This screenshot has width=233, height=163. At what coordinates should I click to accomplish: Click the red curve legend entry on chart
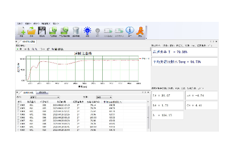[x=144, y=59]
